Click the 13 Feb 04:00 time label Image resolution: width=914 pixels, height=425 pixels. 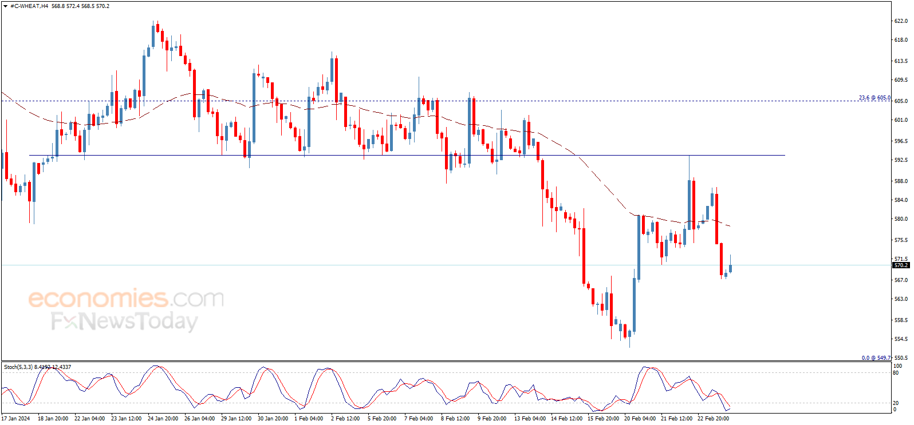coord(530,419)
